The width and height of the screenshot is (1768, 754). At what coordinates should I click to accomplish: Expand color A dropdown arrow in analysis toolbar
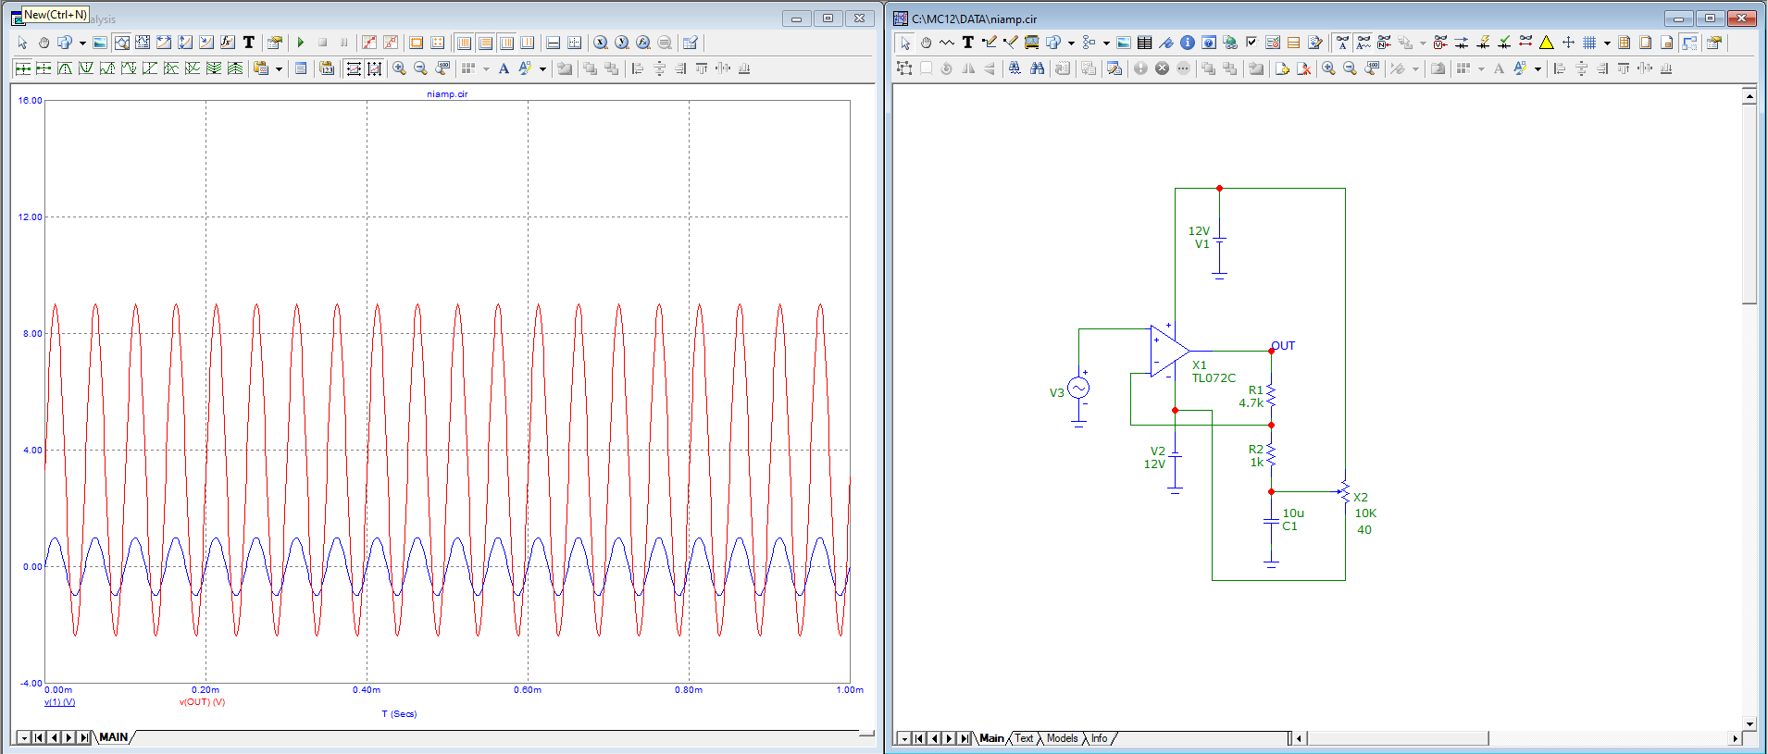(x=542, y=68)
